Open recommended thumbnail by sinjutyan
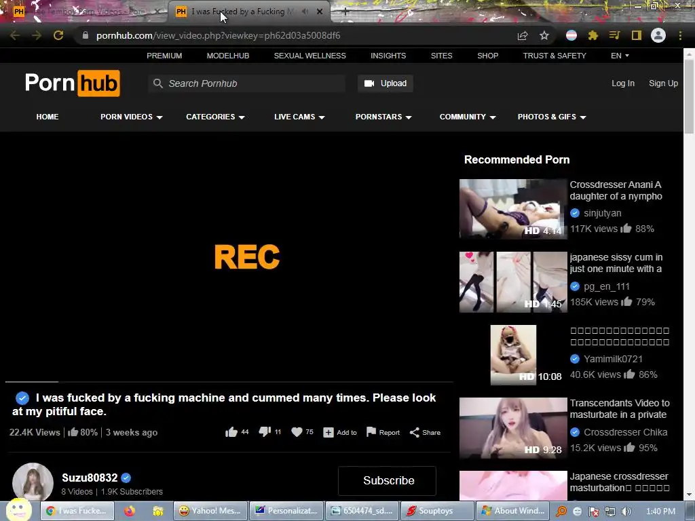The image size is (695, 521). point(513,209)
